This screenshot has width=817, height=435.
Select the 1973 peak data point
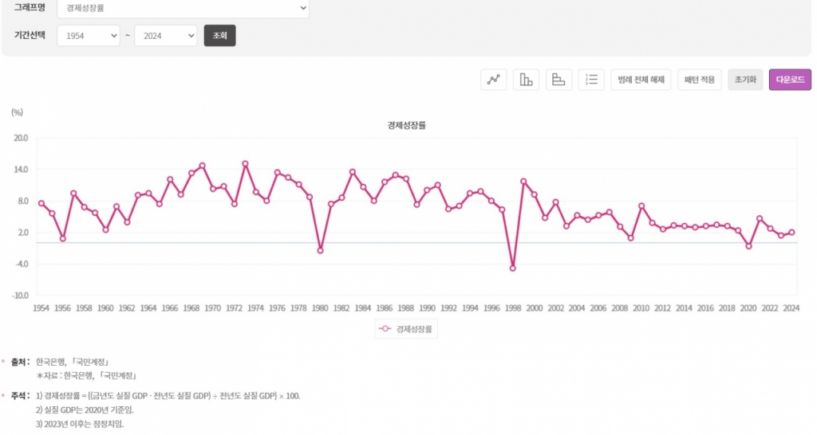245,163
